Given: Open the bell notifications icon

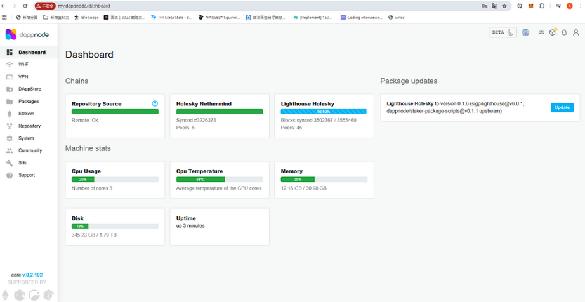Looking at the screenshot, I should [x=564, y=32].
